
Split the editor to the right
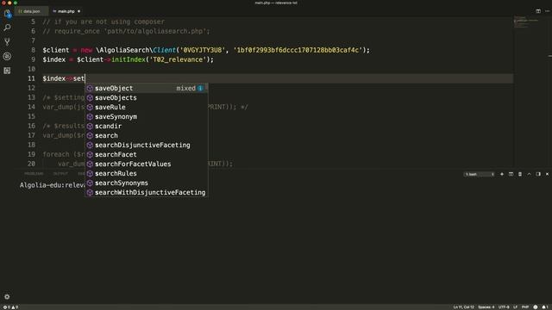[538, 11]
